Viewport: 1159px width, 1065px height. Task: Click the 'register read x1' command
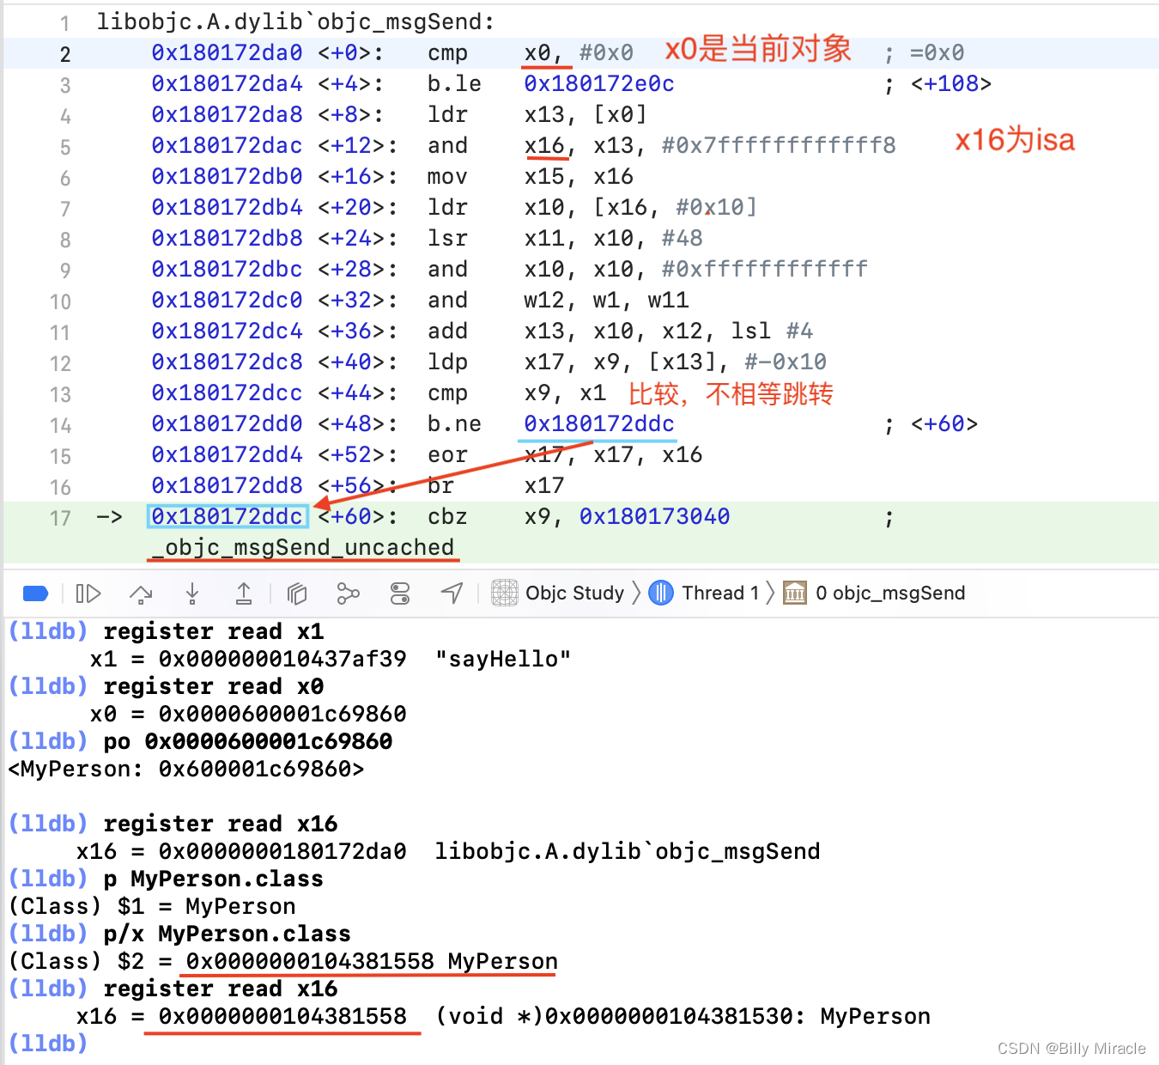coord(213,632)
